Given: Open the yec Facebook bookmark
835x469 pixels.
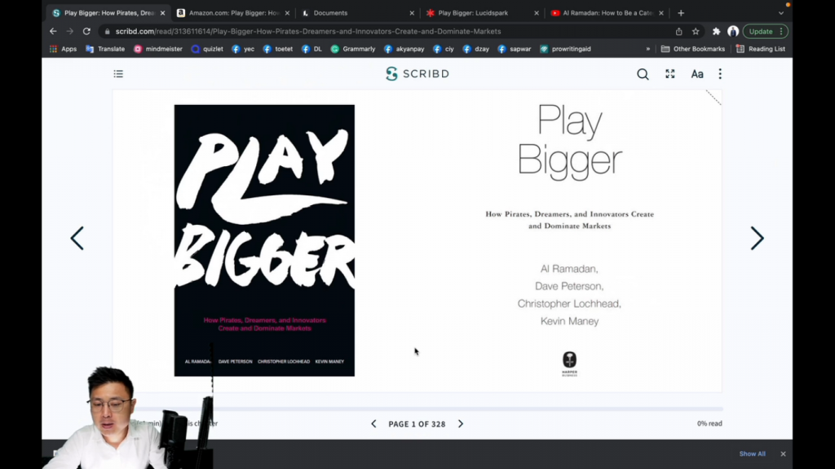Looking at the screenshot, I should pos(243,49).
